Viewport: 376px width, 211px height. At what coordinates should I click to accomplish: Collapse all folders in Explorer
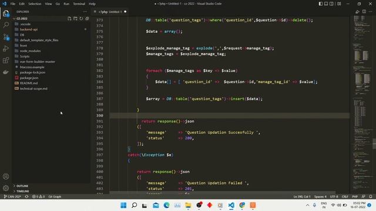(87, 18)
